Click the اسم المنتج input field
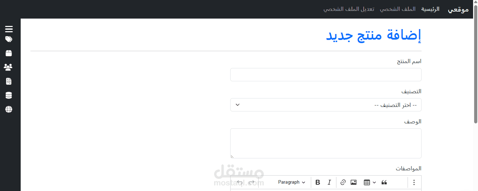478x191 pixels. coord(326,75)
